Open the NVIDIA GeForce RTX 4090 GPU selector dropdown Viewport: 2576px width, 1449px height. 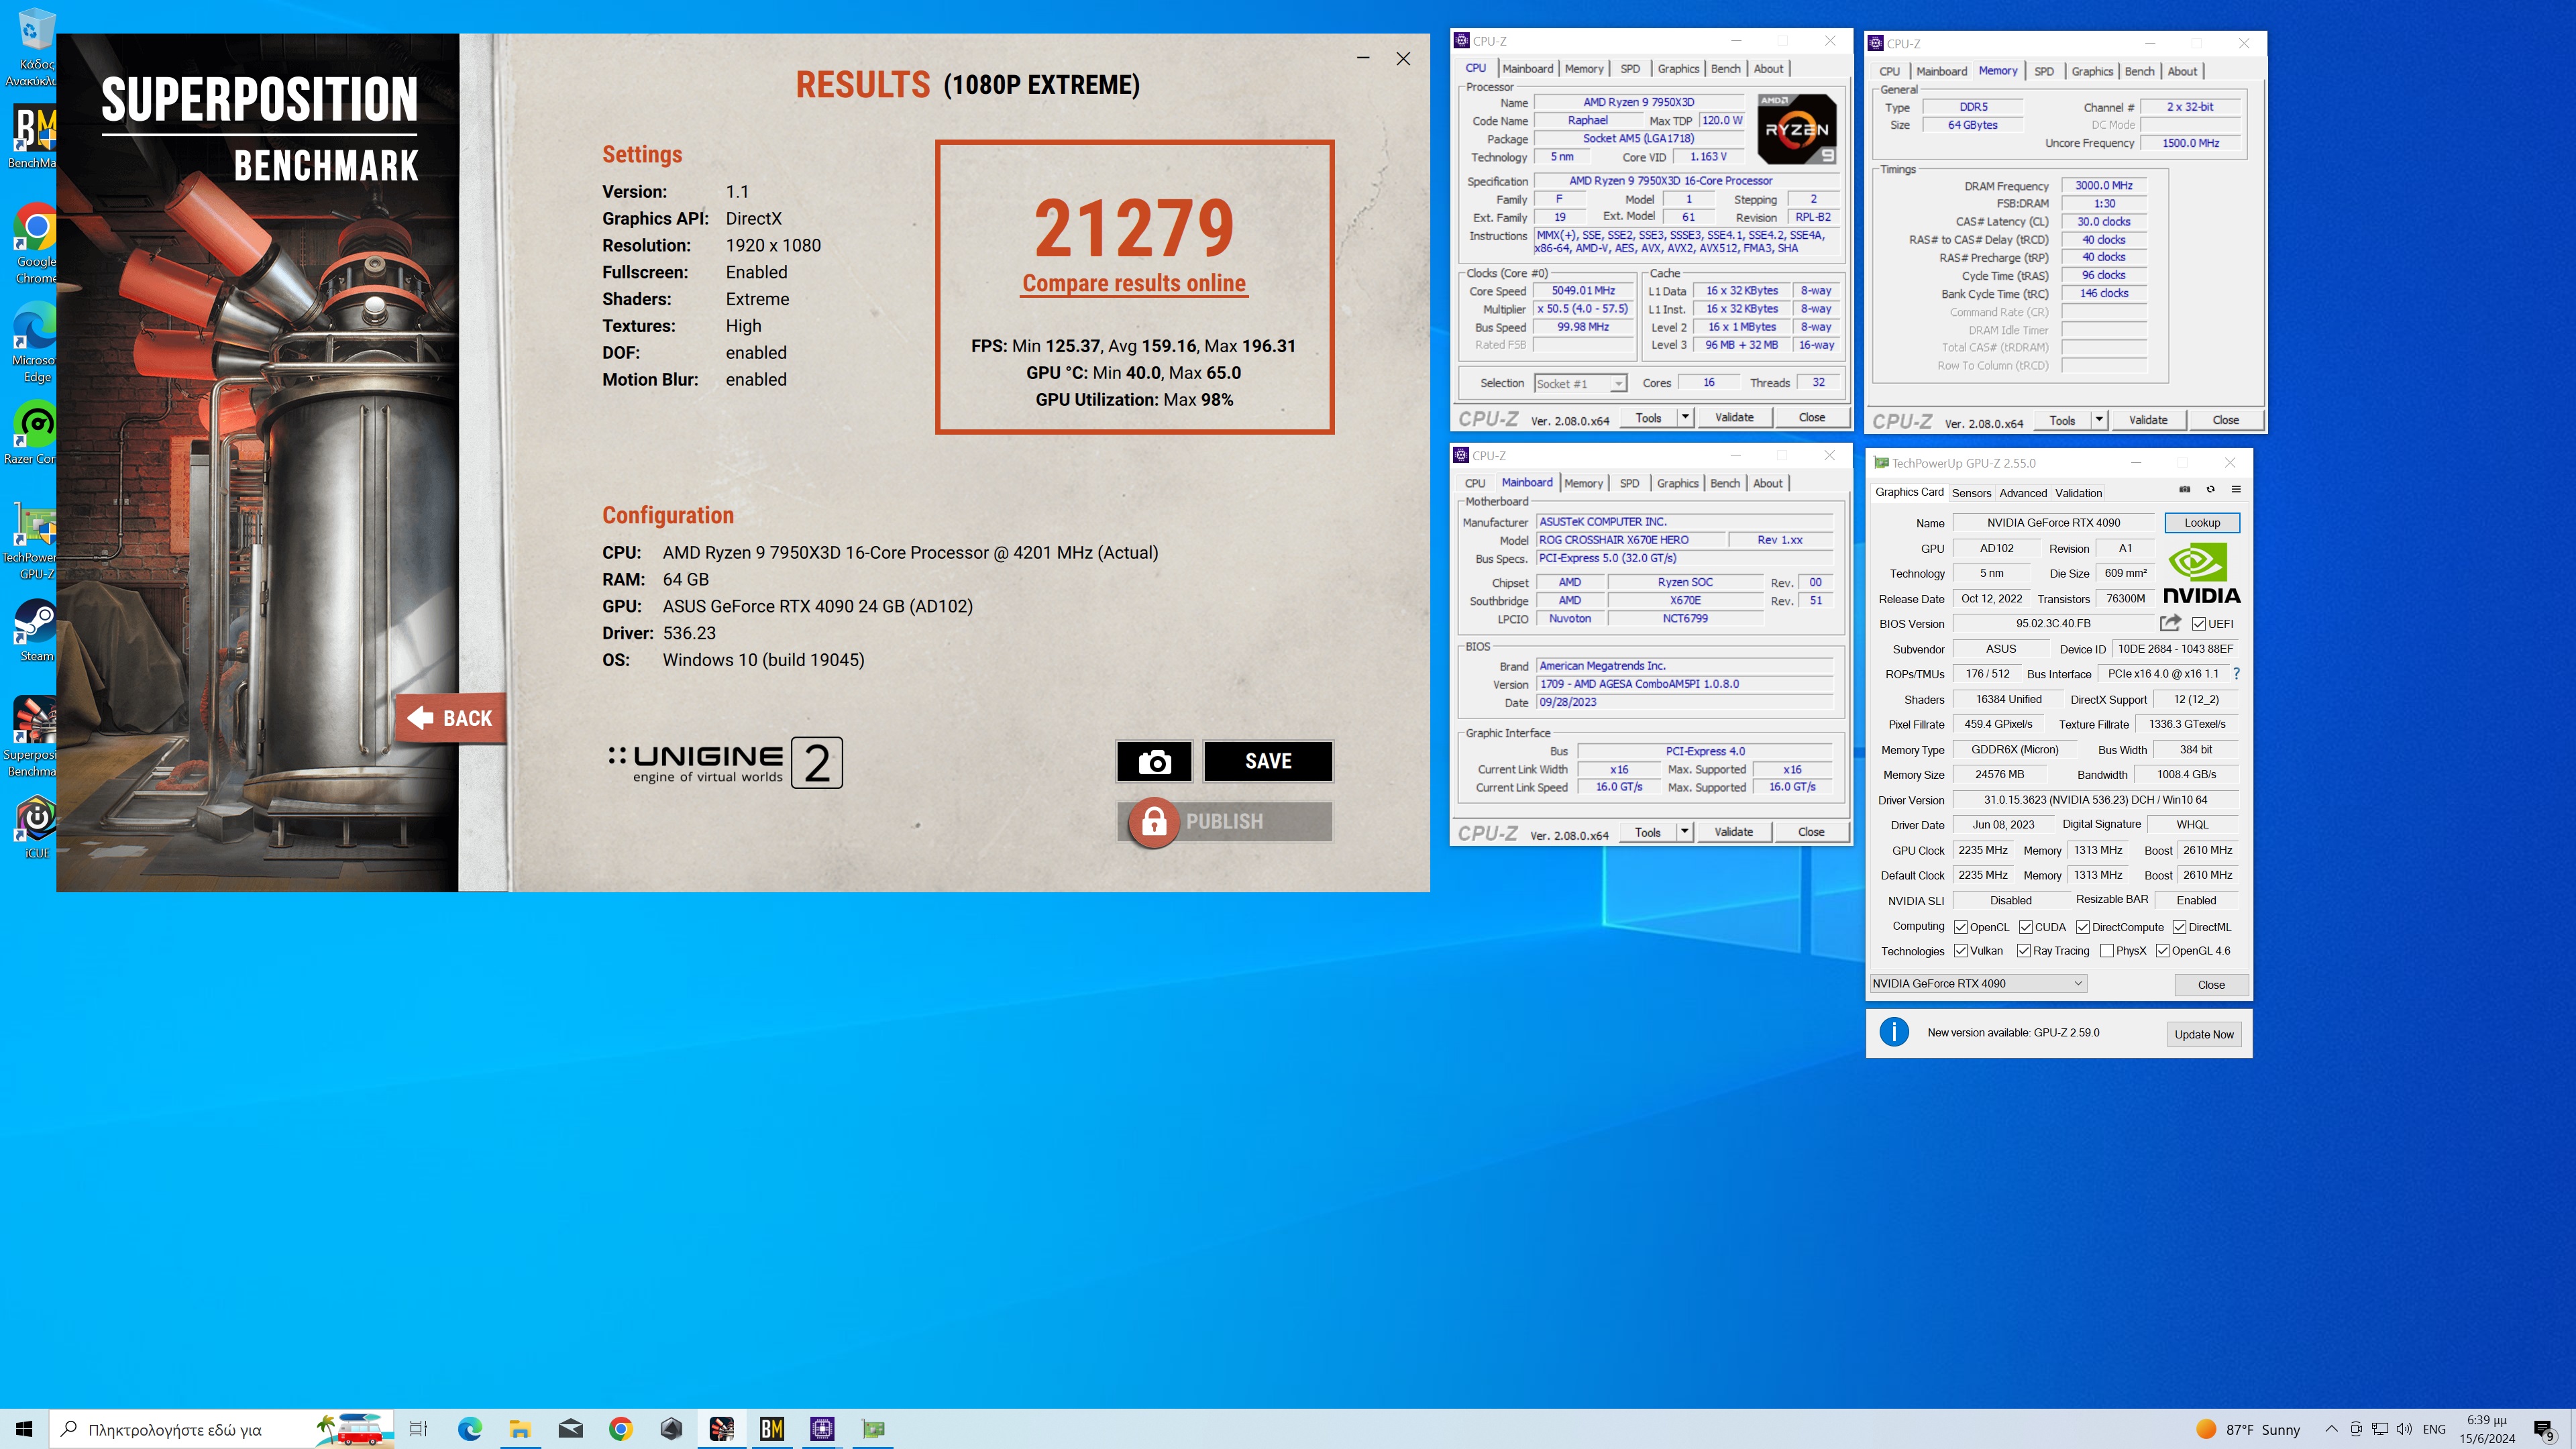(1978, 983)
